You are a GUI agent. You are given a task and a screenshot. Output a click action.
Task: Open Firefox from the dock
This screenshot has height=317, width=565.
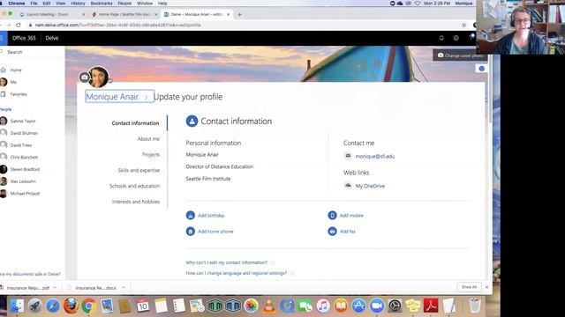(x=71, y=306)
